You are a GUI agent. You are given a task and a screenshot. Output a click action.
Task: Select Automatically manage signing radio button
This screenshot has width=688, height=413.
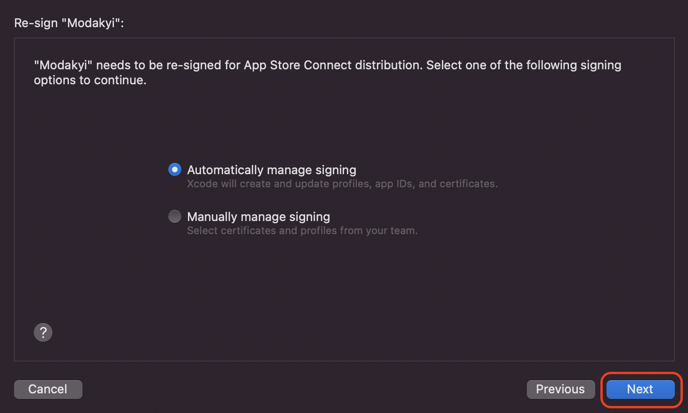click(x=175, y=170)
